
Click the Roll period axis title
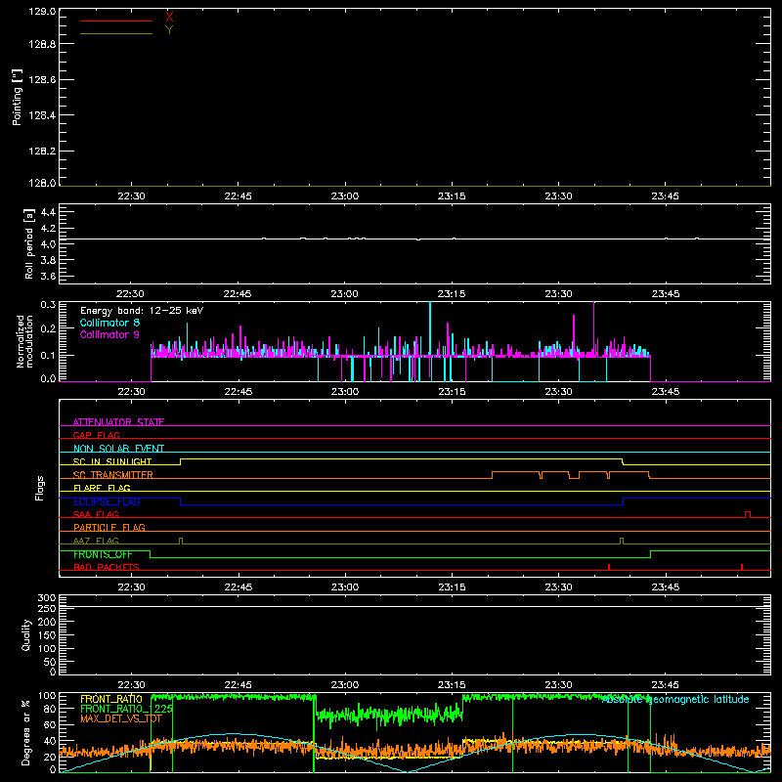coord(28,243)
